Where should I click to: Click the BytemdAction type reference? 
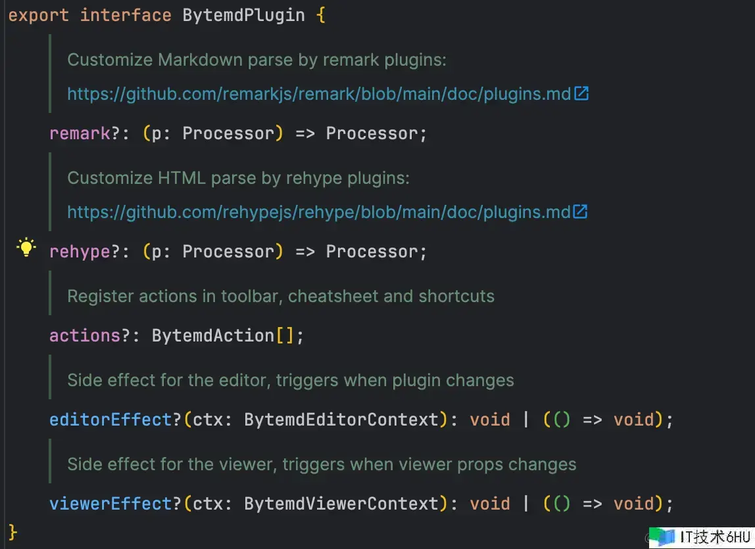pyautogui.click(x=213, y=336)
